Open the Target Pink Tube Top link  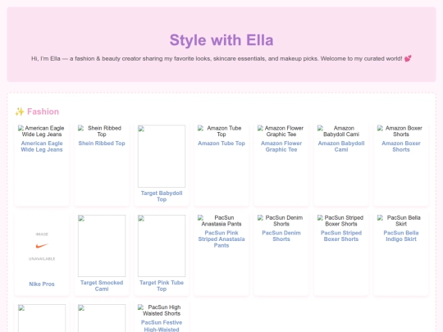tap(162, 286)
